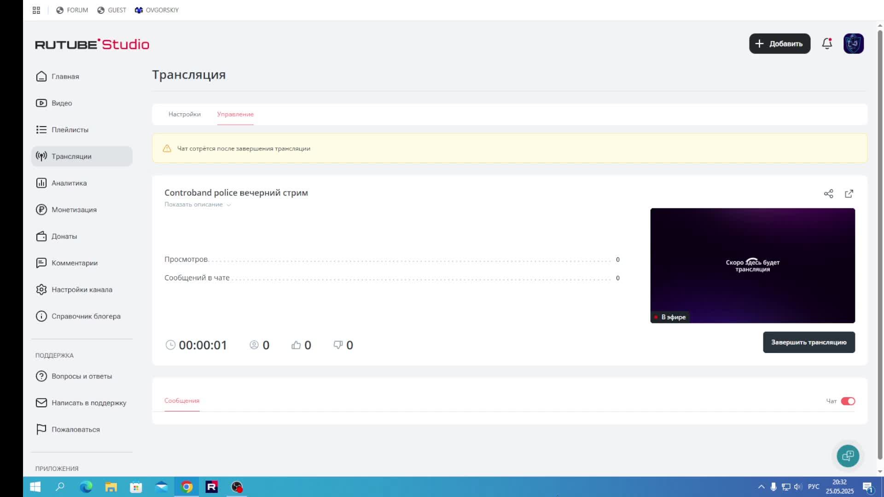The height and width of the screenshot is (497, 884).
Task: Open Chrome in the taskbar
Action: tap(186, 487)
